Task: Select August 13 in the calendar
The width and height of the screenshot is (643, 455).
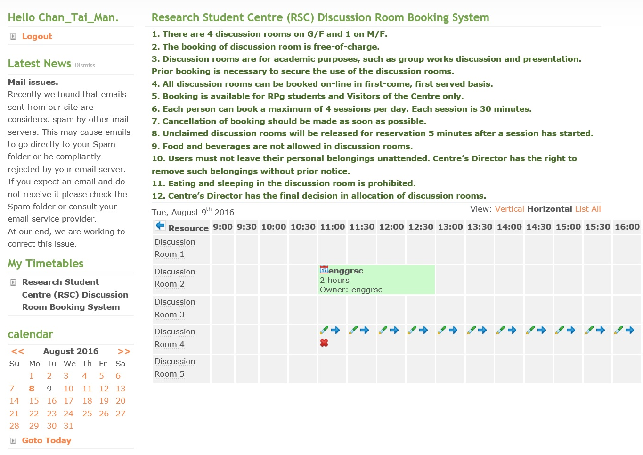Action: 121,389
